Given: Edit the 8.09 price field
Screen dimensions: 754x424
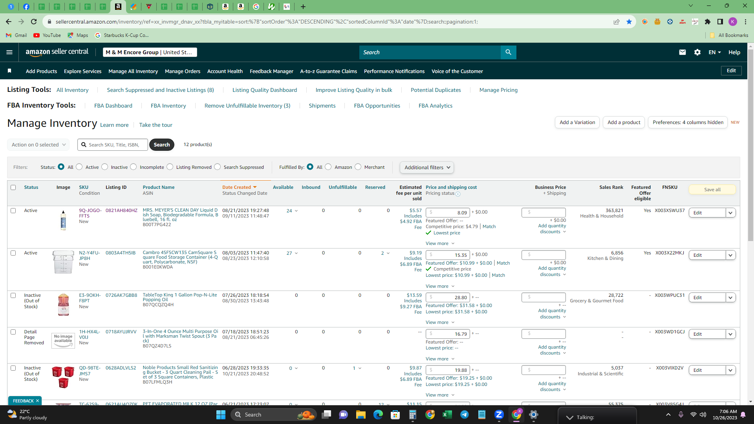Looking at the screenshot, I should pos(448,212).
